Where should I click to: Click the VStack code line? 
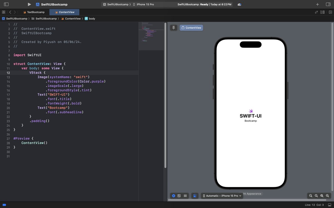pyautogui.click(x=37, y=73)
